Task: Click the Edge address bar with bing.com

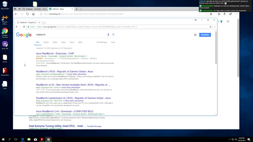Action: click(x=83, y=14)
